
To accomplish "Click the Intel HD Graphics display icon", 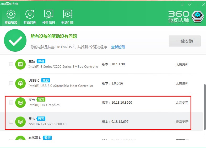I will (20, 103).
